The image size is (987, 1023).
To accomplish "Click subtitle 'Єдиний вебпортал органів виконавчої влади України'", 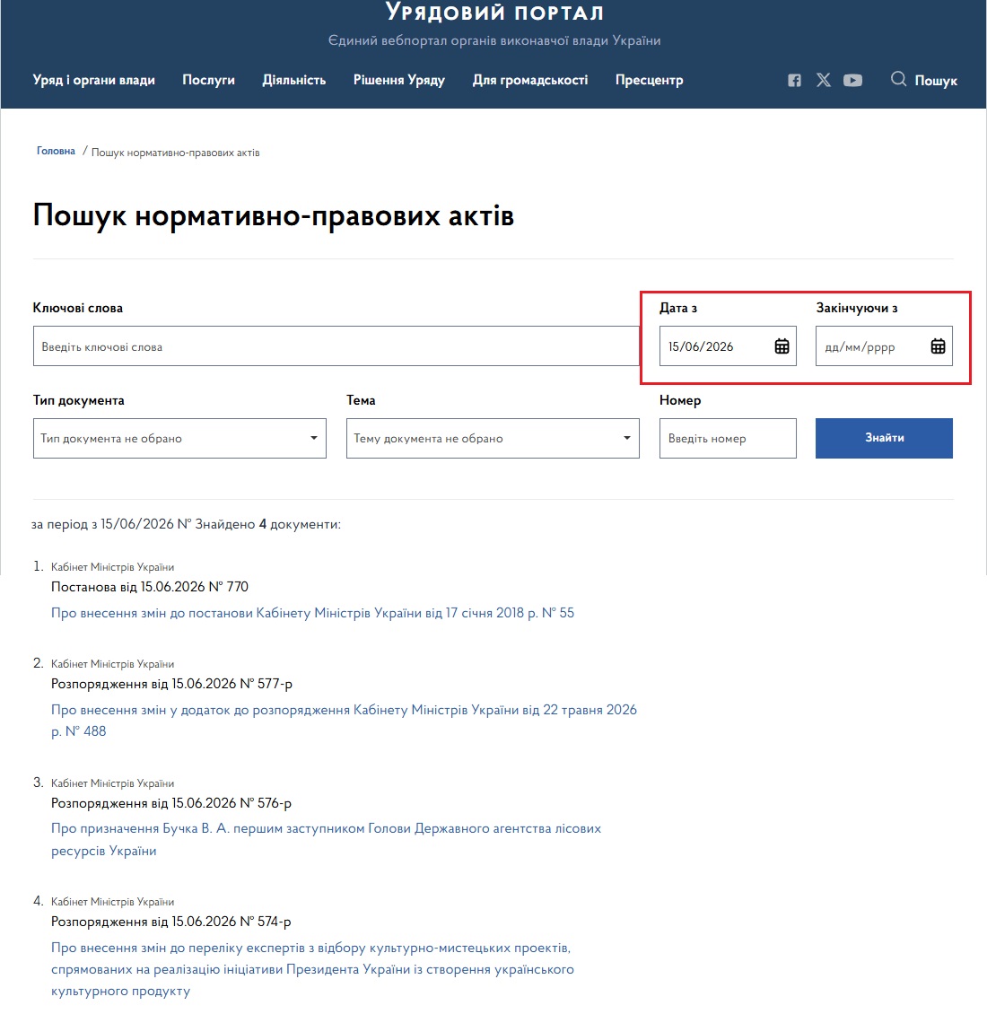I will pyautogui.click(x=494, y=40).
